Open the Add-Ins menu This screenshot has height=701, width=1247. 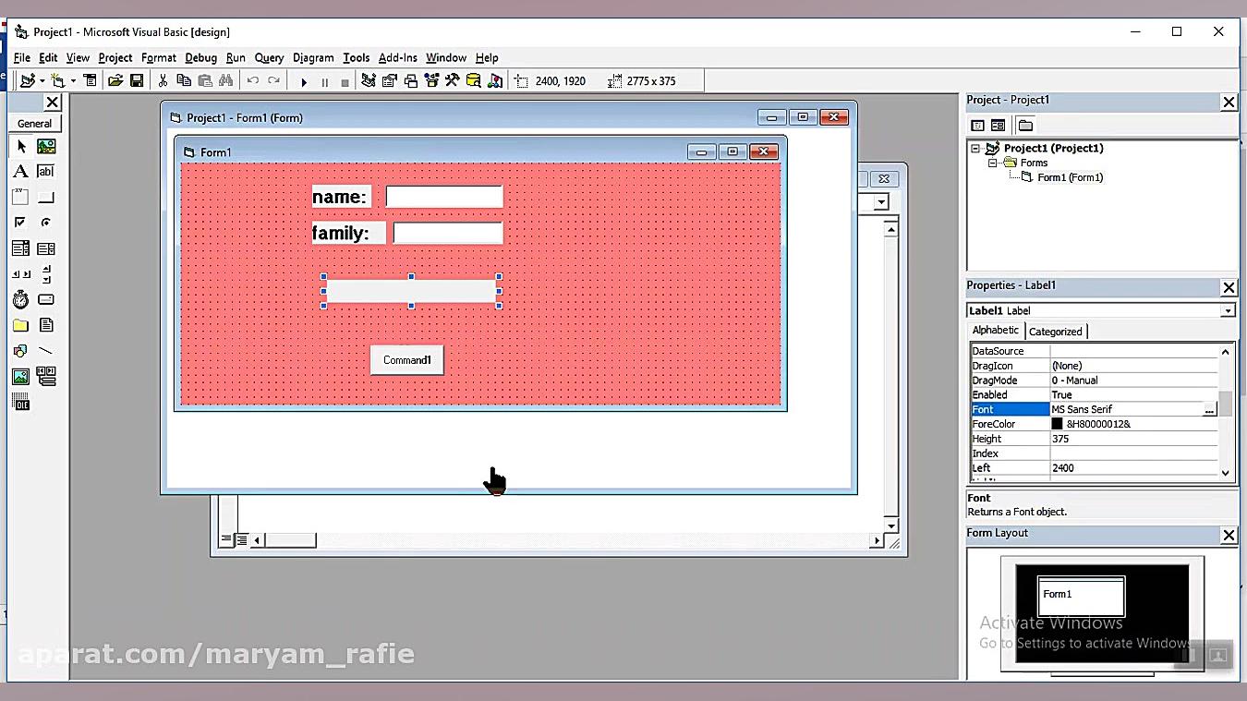pos(398,57)
